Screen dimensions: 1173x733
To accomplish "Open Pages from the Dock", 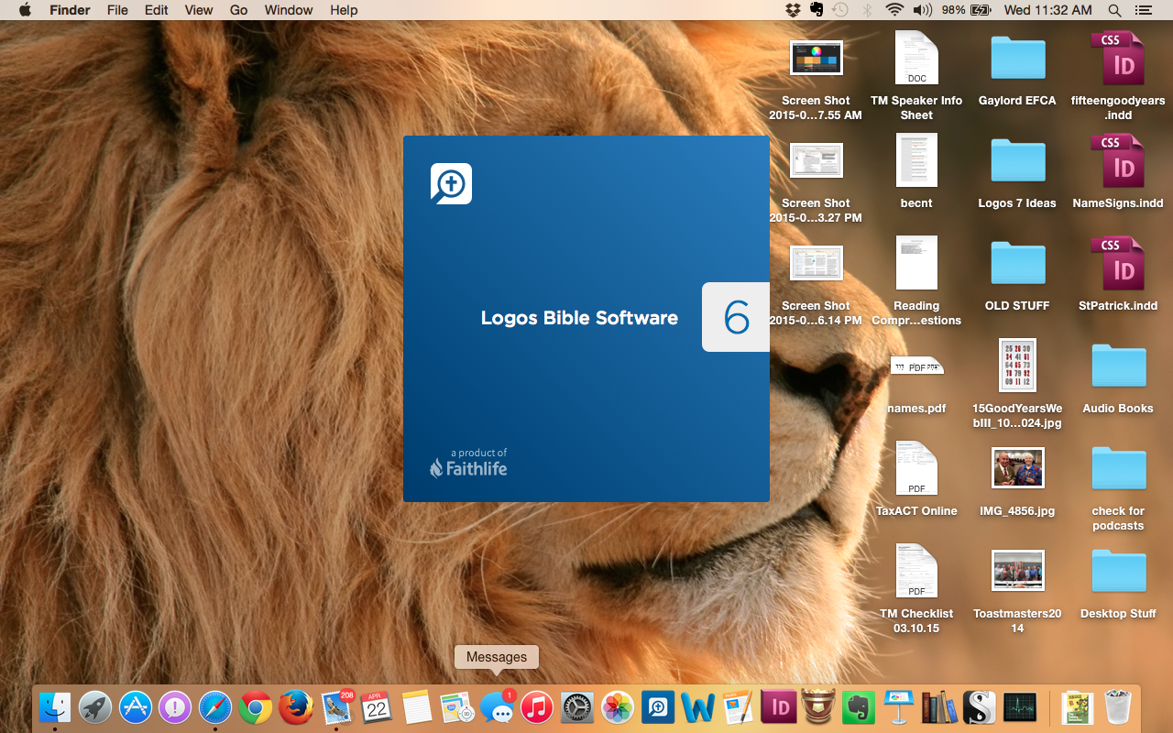I will [x=738, y=707].
